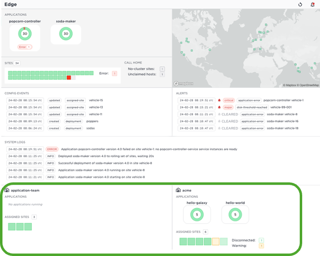This screenshot has height=256, width=320.
Task: Open the acme tenant name
Action: click(x=187, y=190)
